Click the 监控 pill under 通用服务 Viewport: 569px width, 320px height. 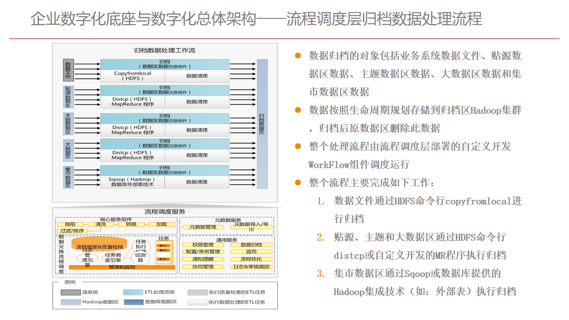click(251, 252)
